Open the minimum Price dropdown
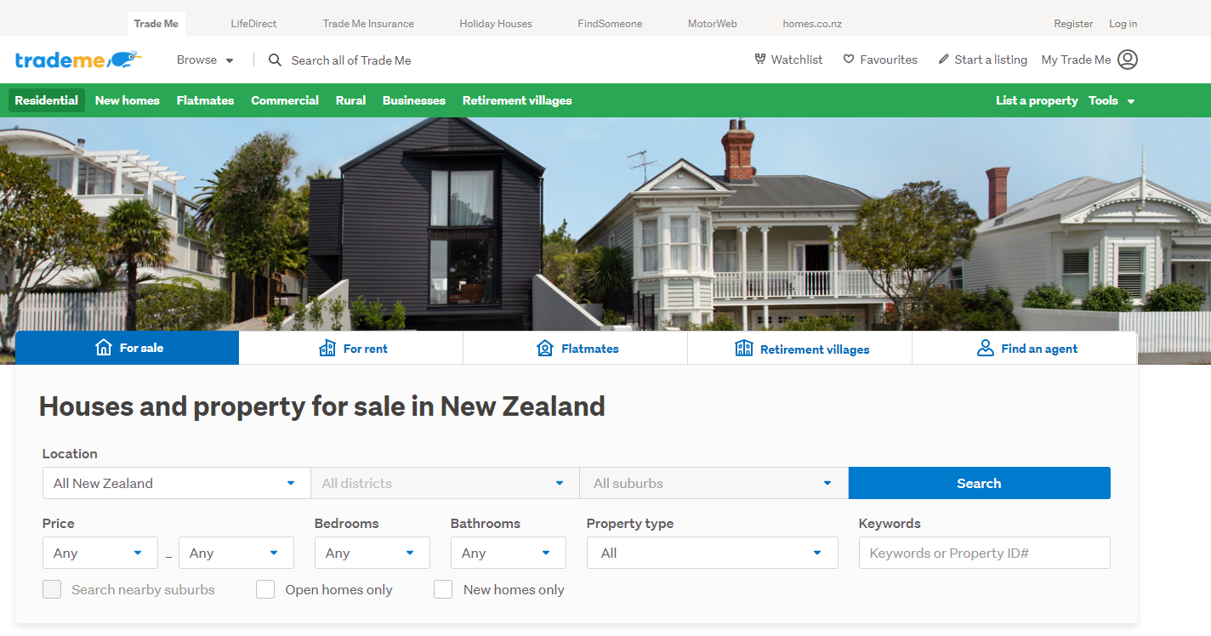 [100, 553]
